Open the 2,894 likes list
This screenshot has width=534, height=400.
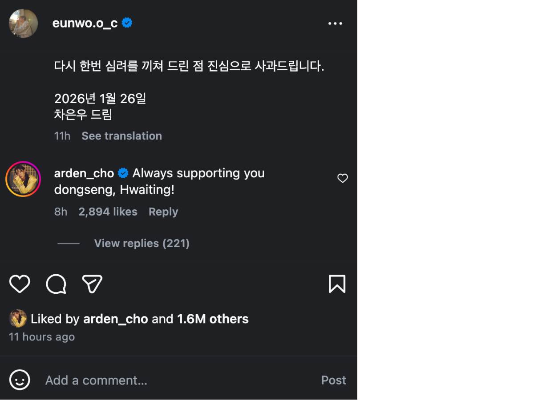108,212
